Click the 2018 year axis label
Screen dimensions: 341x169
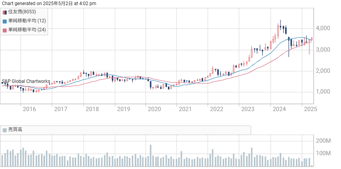click(x=92, y=109)
